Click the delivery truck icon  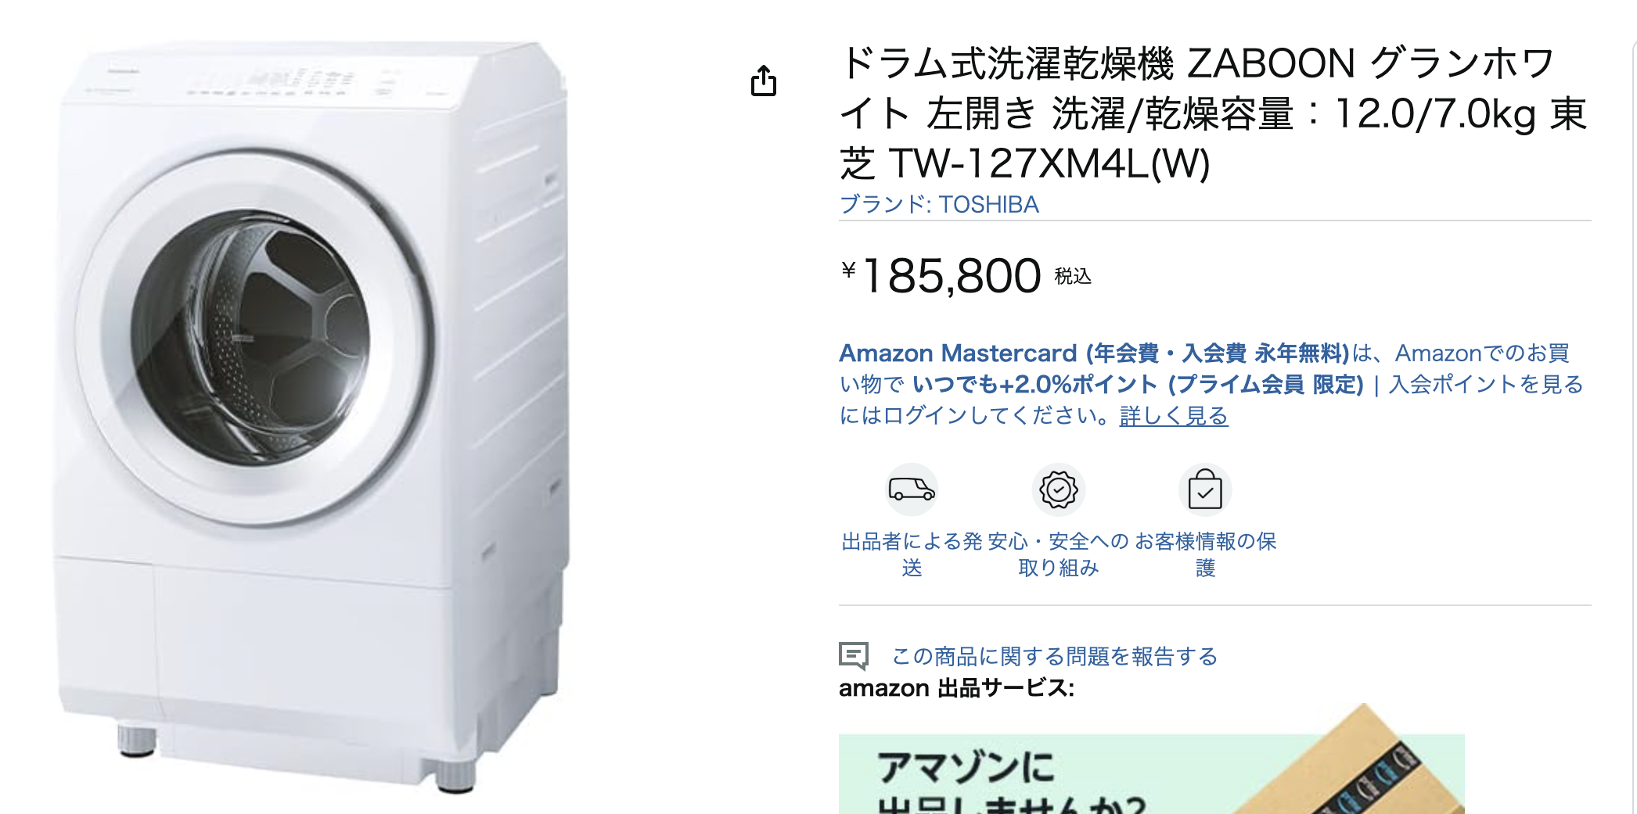pos(912,489)
